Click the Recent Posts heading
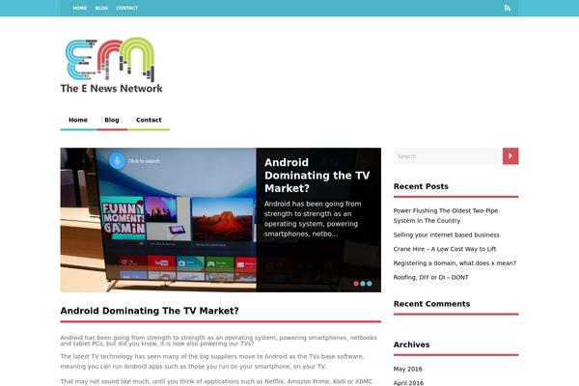579x386 pixels. pos(421,186)
